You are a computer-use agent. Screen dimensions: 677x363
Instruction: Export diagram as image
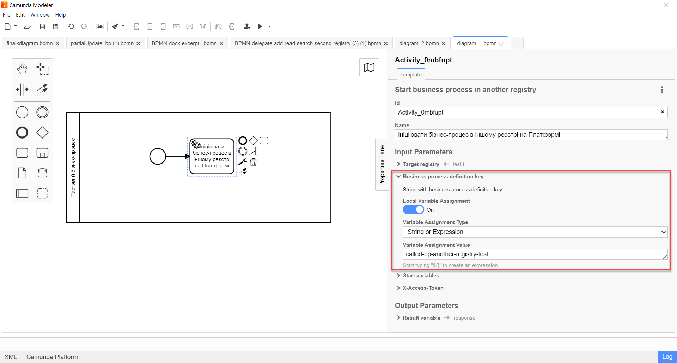pyautogui.click(x=100, y=26)
